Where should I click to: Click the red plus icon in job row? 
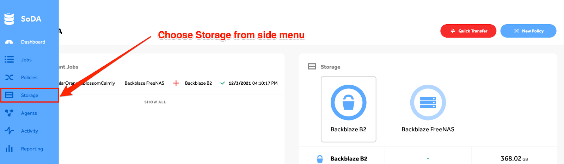point(176,83)
